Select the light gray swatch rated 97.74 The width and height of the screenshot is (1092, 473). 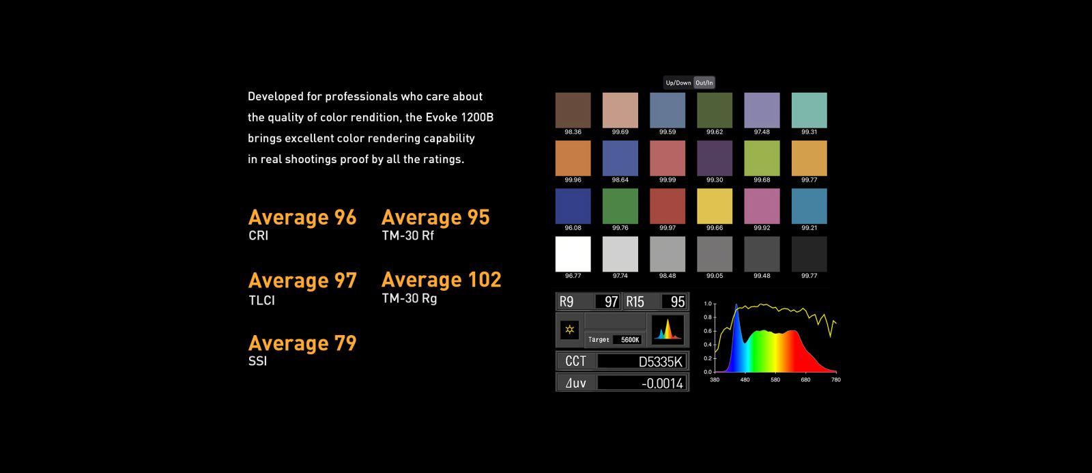click(620, 254)
